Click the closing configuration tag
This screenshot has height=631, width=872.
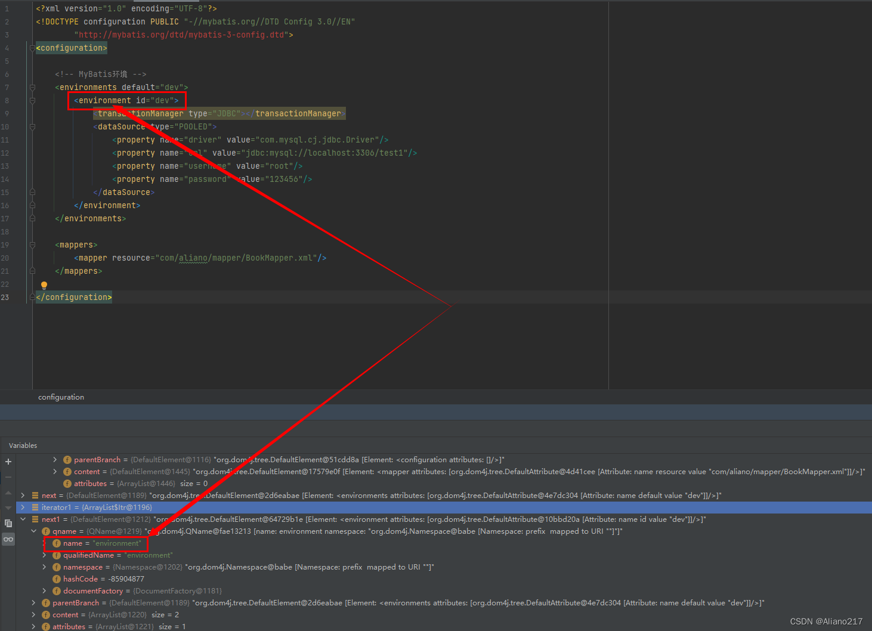(x=74, y=298)
